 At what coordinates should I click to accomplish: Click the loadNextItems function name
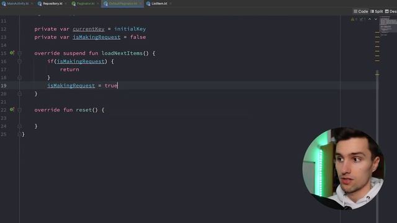[x=122, y=53]
